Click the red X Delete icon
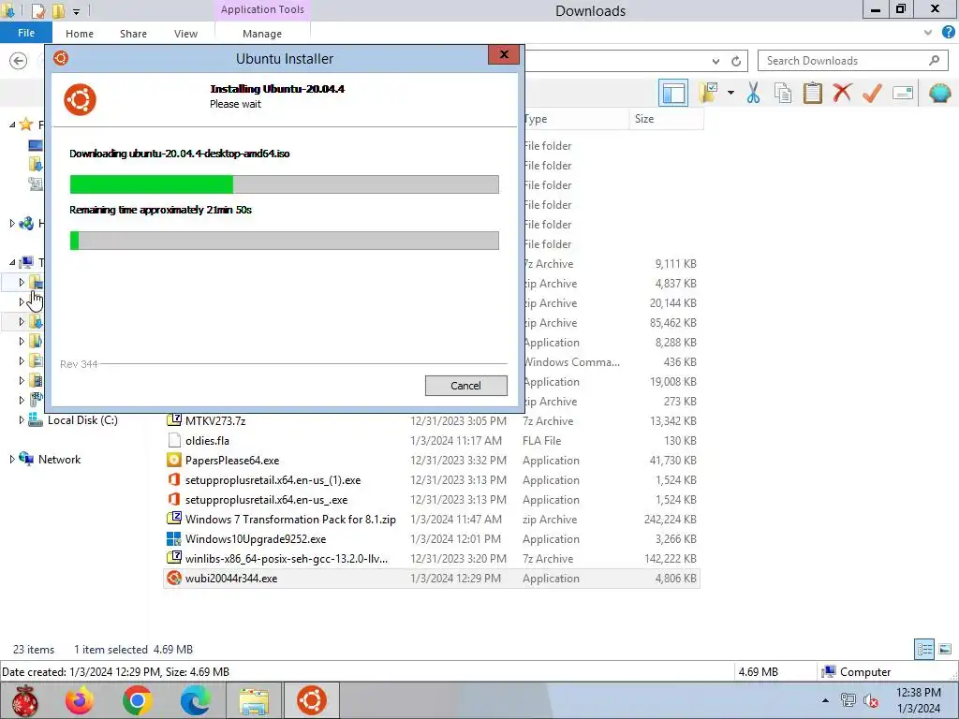Viewport: 959px width, 719px height. click(842, 93)
